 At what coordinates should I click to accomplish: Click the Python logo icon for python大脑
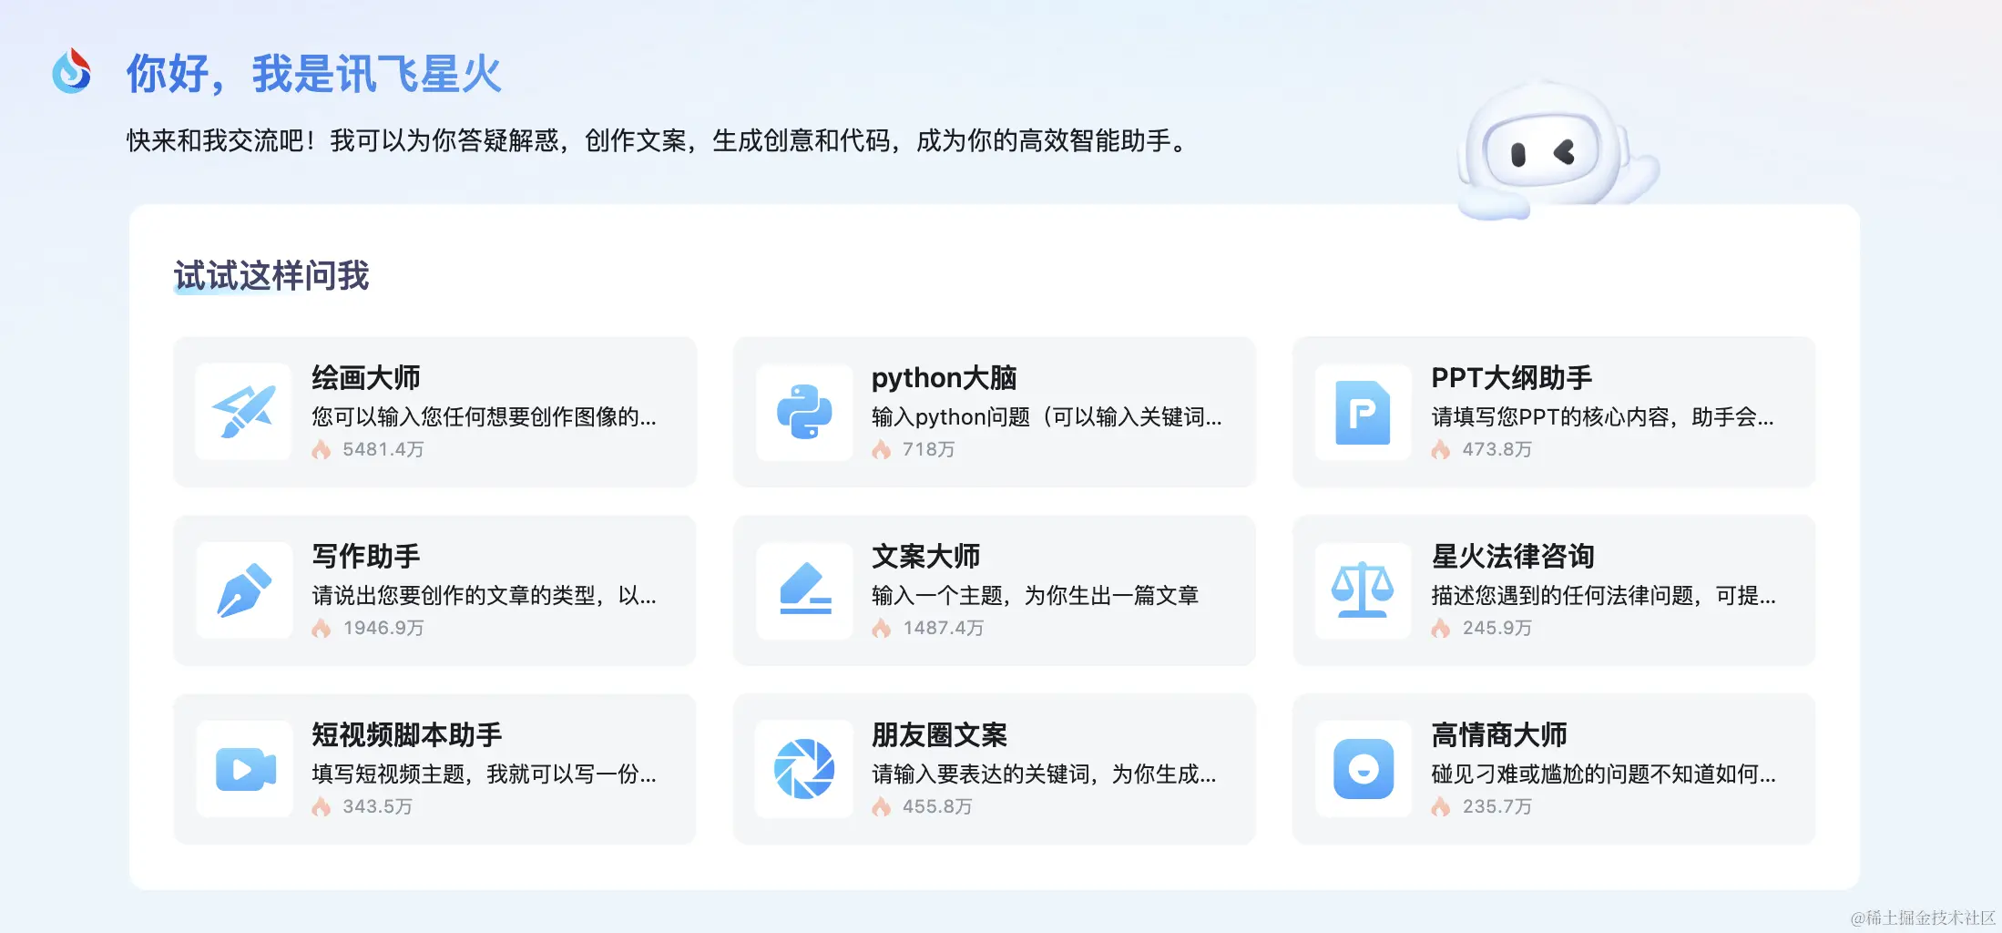(x=804, y=412)
